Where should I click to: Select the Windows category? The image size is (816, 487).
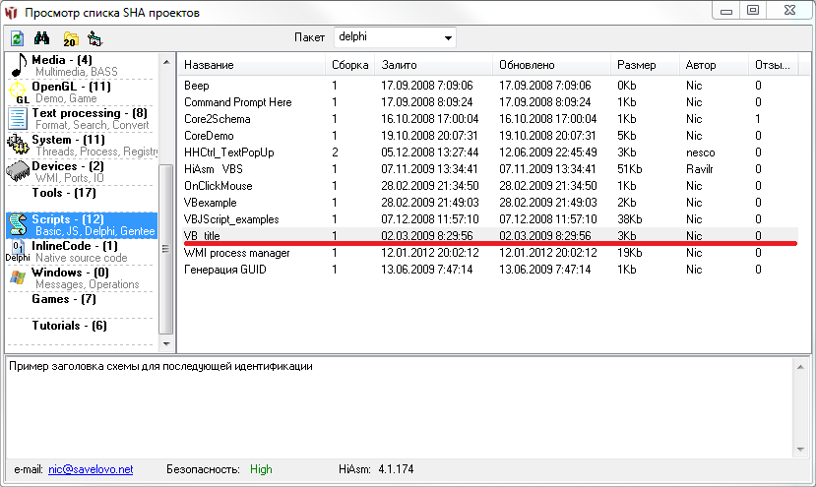[70, 274]
